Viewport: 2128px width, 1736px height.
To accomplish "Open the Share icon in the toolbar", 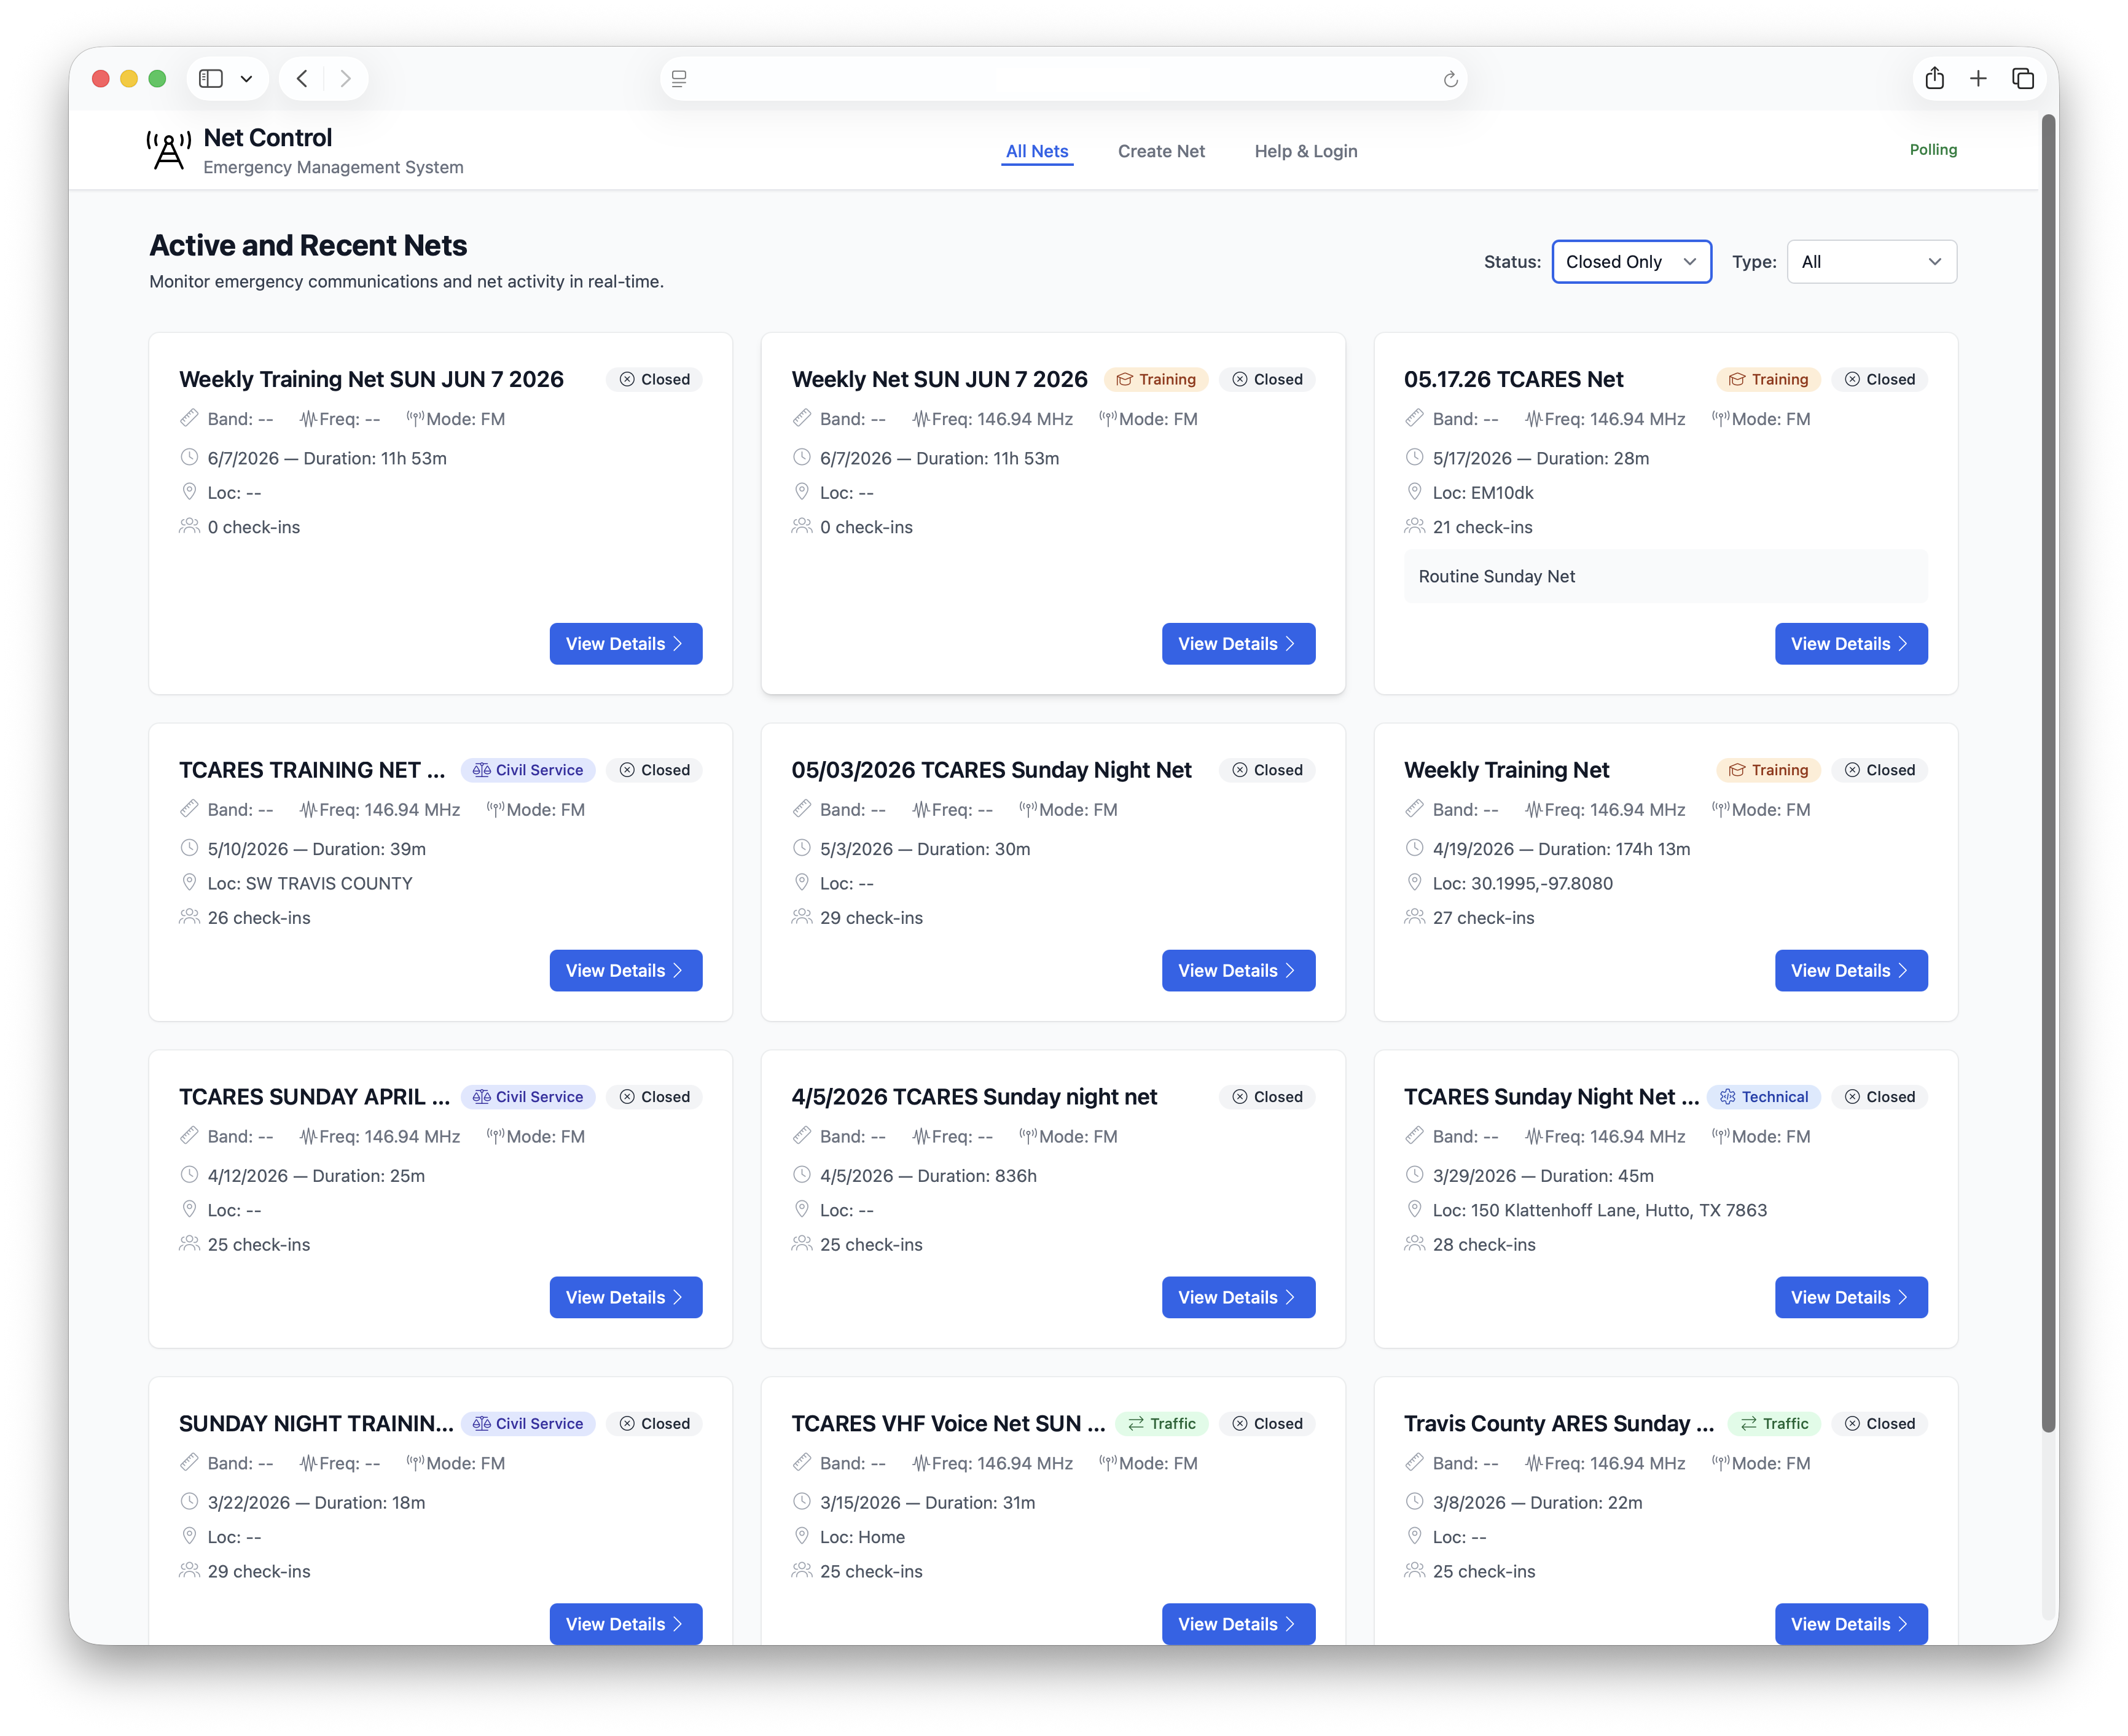I will (1934, 78).
